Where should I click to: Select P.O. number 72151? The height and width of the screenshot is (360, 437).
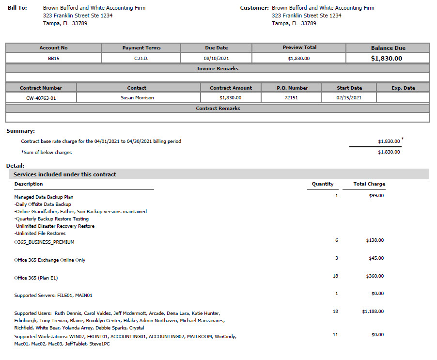click(291, 98)
